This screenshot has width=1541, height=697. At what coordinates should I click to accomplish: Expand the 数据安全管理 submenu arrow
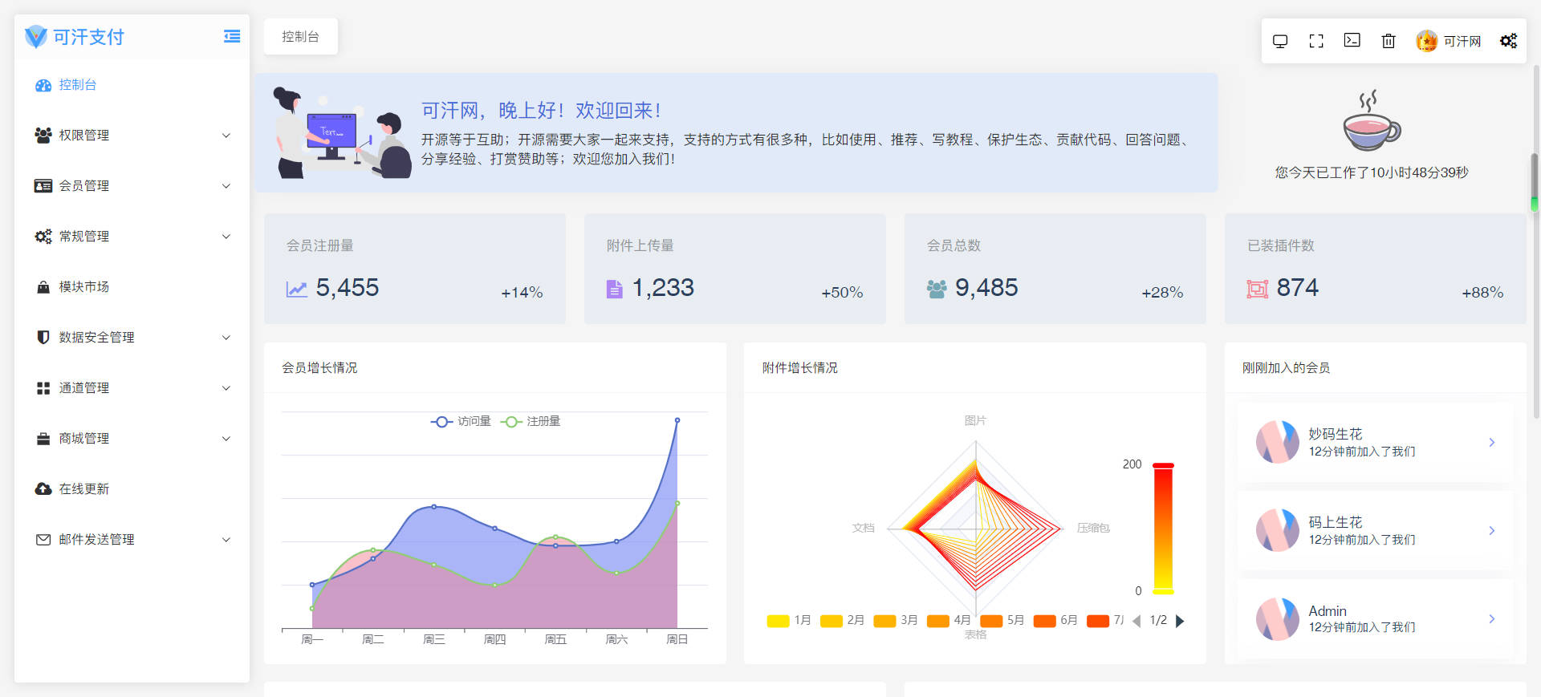pyautogui.click(x=226, y=338)
